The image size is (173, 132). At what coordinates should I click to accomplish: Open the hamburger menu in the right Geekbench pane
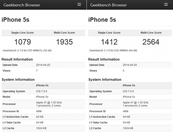click(166, 5)
